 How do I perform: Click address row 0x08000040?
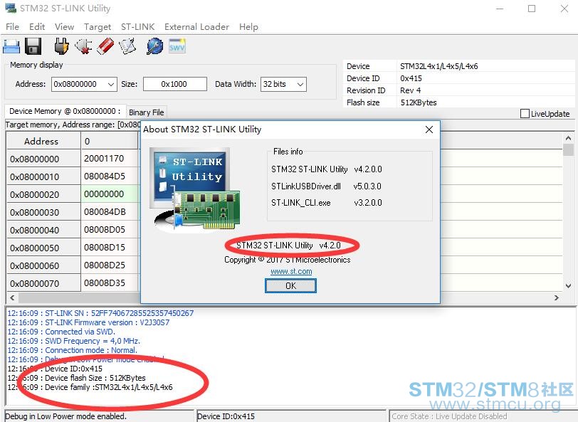(43, 230)
